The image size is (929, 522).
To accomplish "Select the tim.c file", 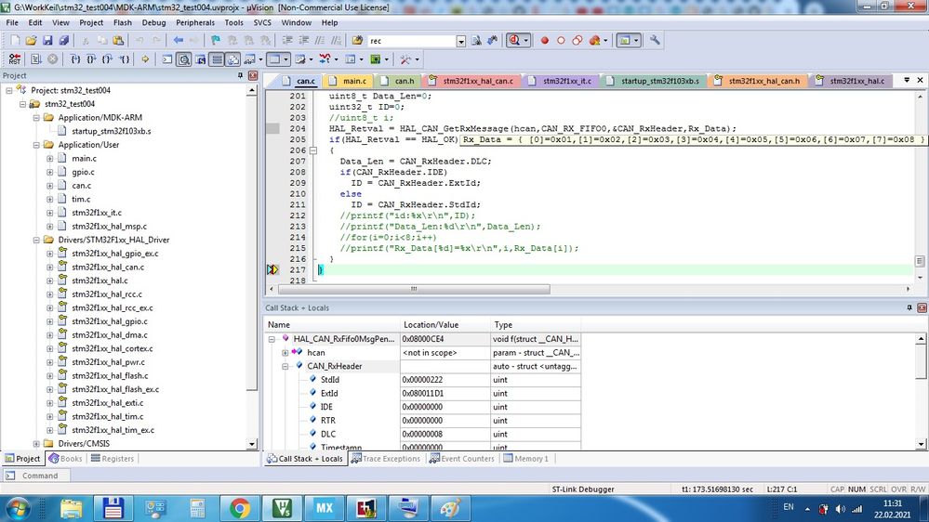I will tap(81, 200).
